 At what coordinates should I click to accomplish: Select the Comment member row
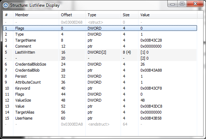click(100, 46)
